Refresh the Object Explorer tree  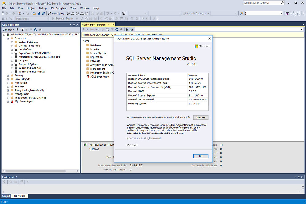35,30
